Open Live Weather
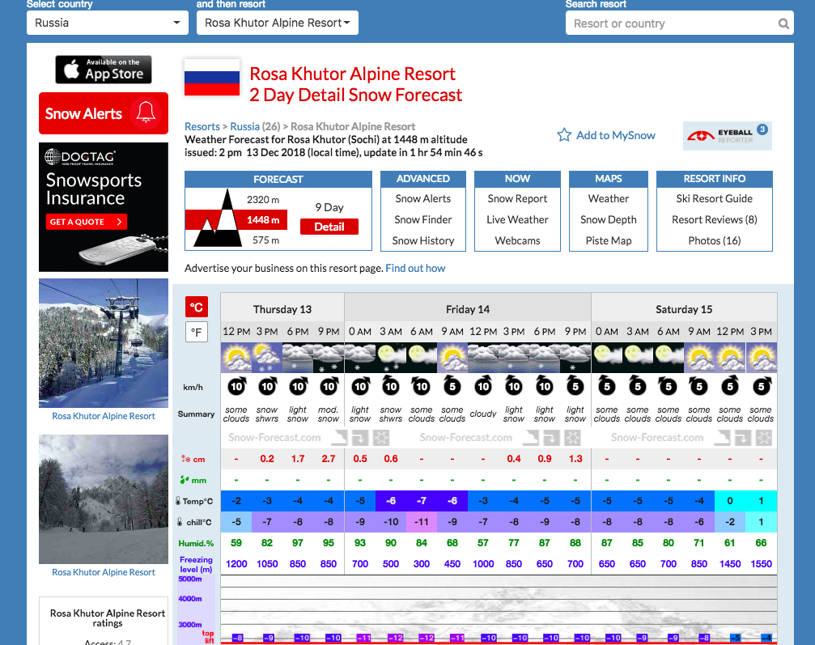The height and width of the screenshot is (645, 815). (x=517, y=220)
